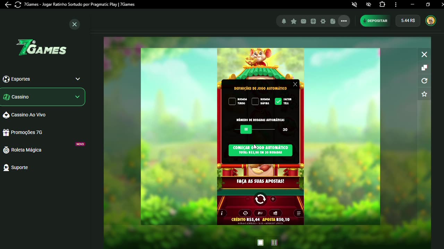Increase bet with the plus button
Image resolution: width=444 pixels, height=249 pixels.
click(273, 199)
